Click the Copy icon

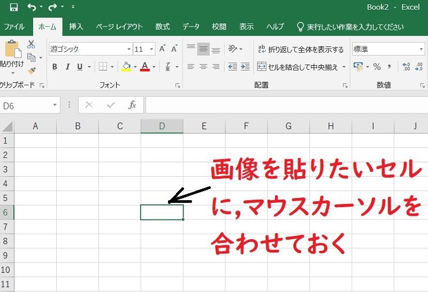32,58
